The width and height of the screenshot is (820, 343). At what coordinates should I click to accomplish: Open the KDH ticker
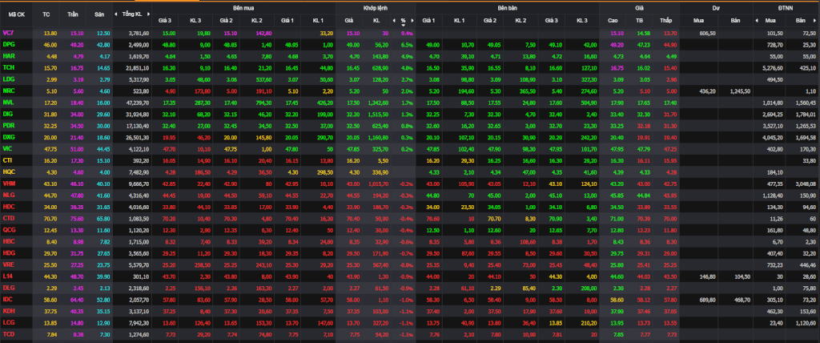[x=8, y=310]
